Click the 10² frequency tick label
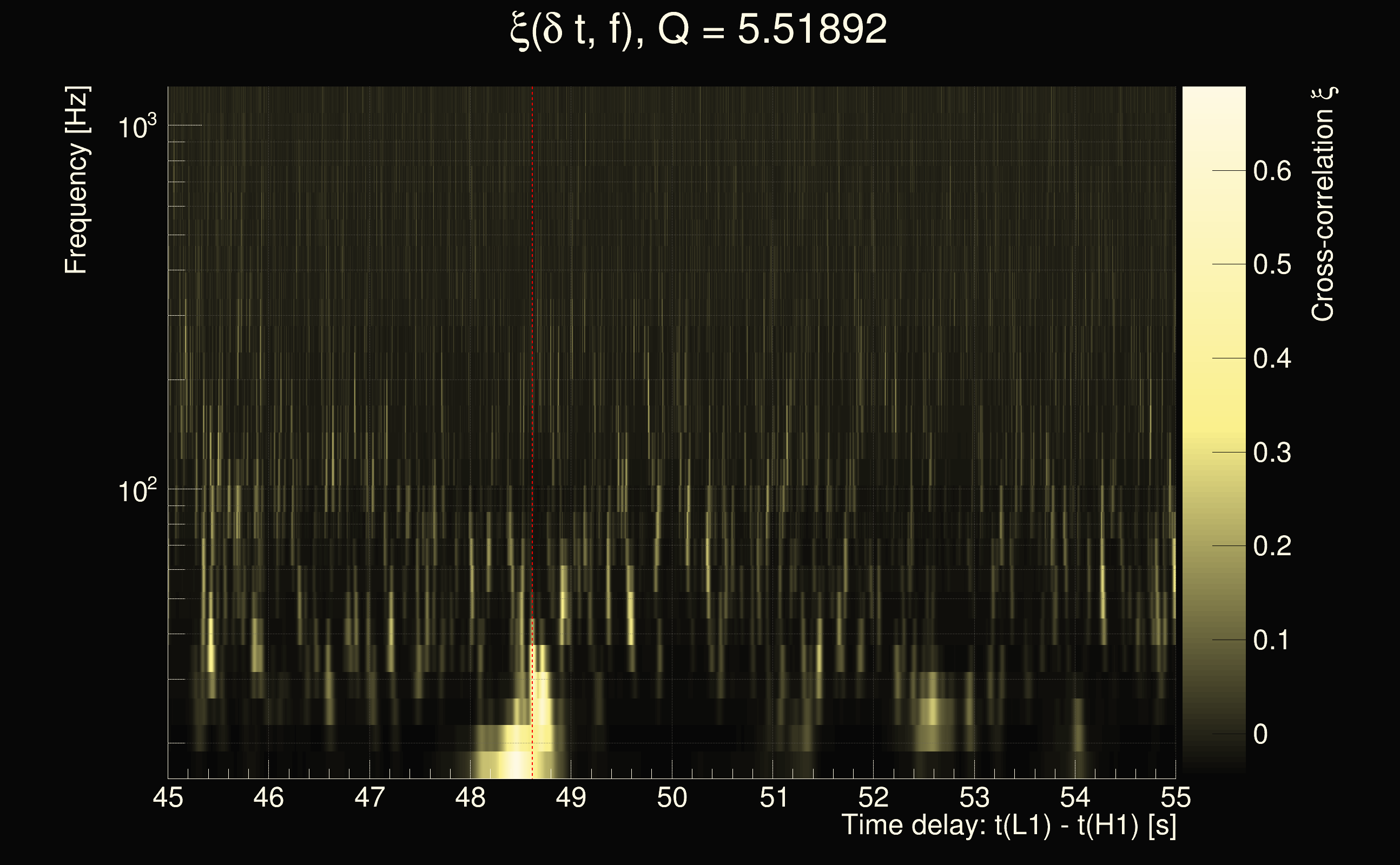The image size is (1400, 865). tap(137, 491)
